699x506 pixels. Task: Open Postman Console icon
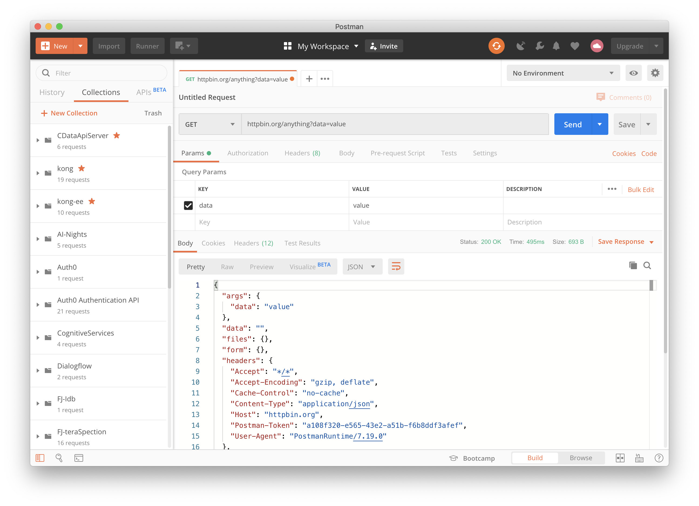(x=79, y=458)
